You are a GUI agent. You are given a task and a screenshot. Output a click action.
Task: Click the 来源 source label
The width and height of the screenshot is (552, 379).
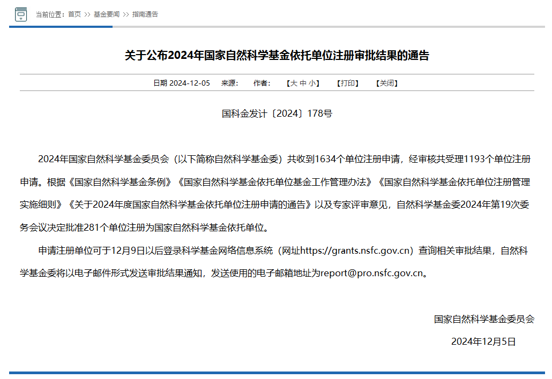(x=229, y=83)
